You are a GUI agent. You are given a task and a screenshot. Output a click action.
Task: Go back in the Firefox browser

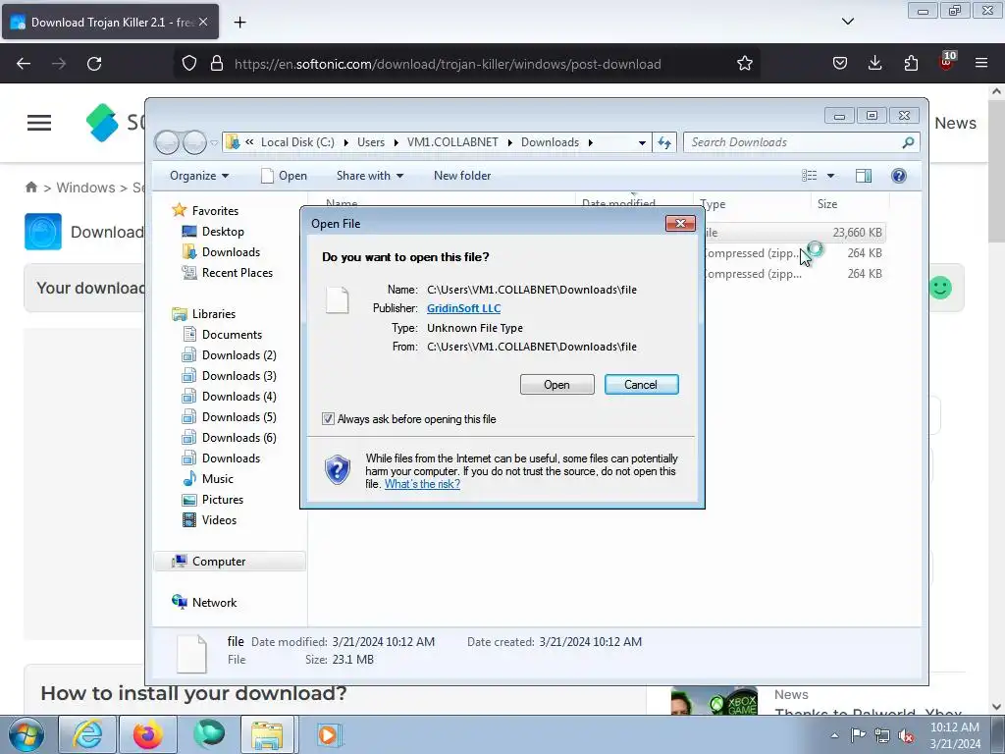tap(24, 64)
